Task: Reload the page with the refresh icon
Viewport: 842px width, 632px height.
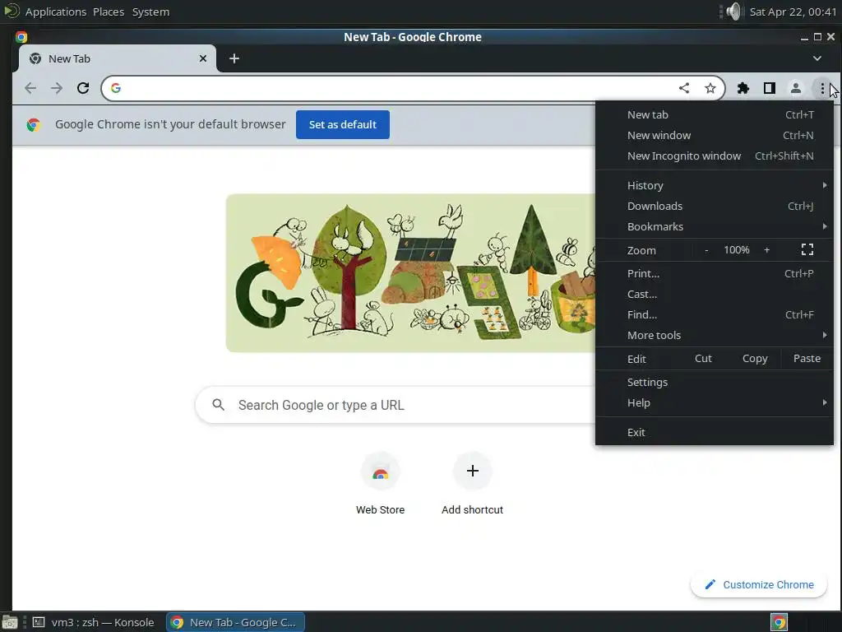Action: click(x=83, y=88)
